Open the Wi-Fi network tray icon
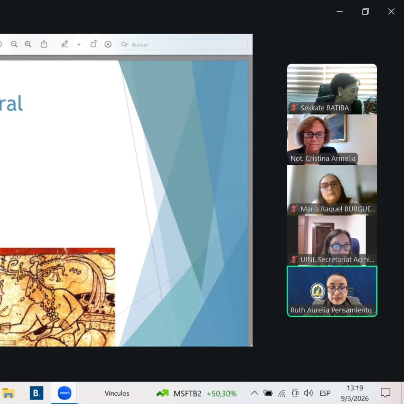The width and height of the screenshot is (404, 404). (282, 393)
